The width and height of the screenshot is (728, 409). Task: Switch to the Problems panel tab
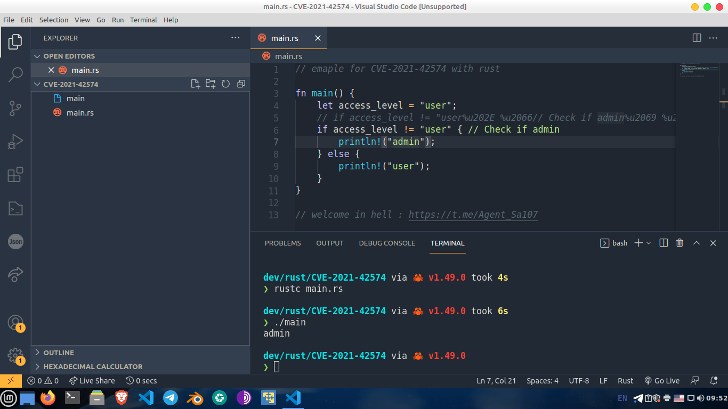(282, 243)
